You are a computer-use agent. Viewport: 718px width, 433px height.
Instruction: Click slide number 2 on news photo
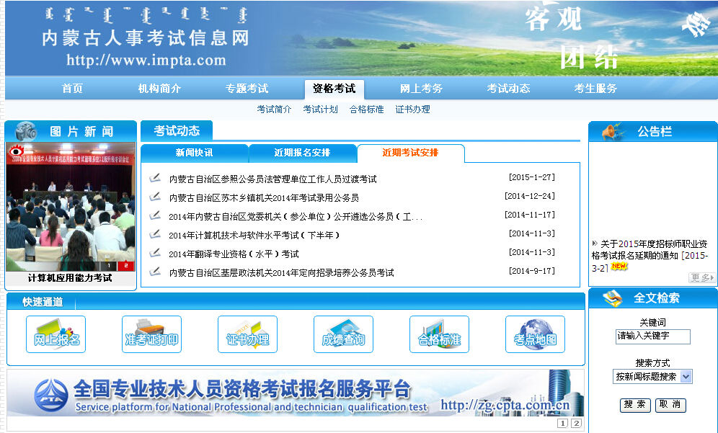point(125,266)
